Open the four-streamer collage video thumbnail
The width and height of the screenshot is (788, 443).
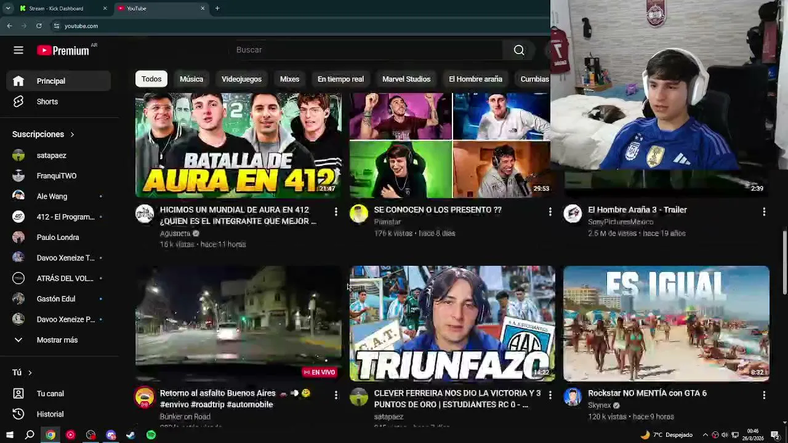click(x=449, y=145)
